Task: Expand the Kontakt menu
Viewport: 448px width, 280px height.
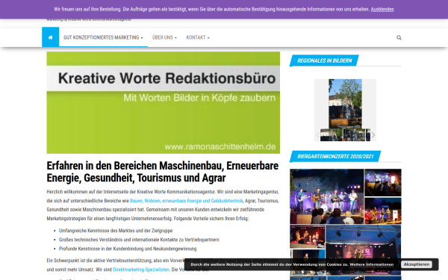Action: click(x=198, y=37)
